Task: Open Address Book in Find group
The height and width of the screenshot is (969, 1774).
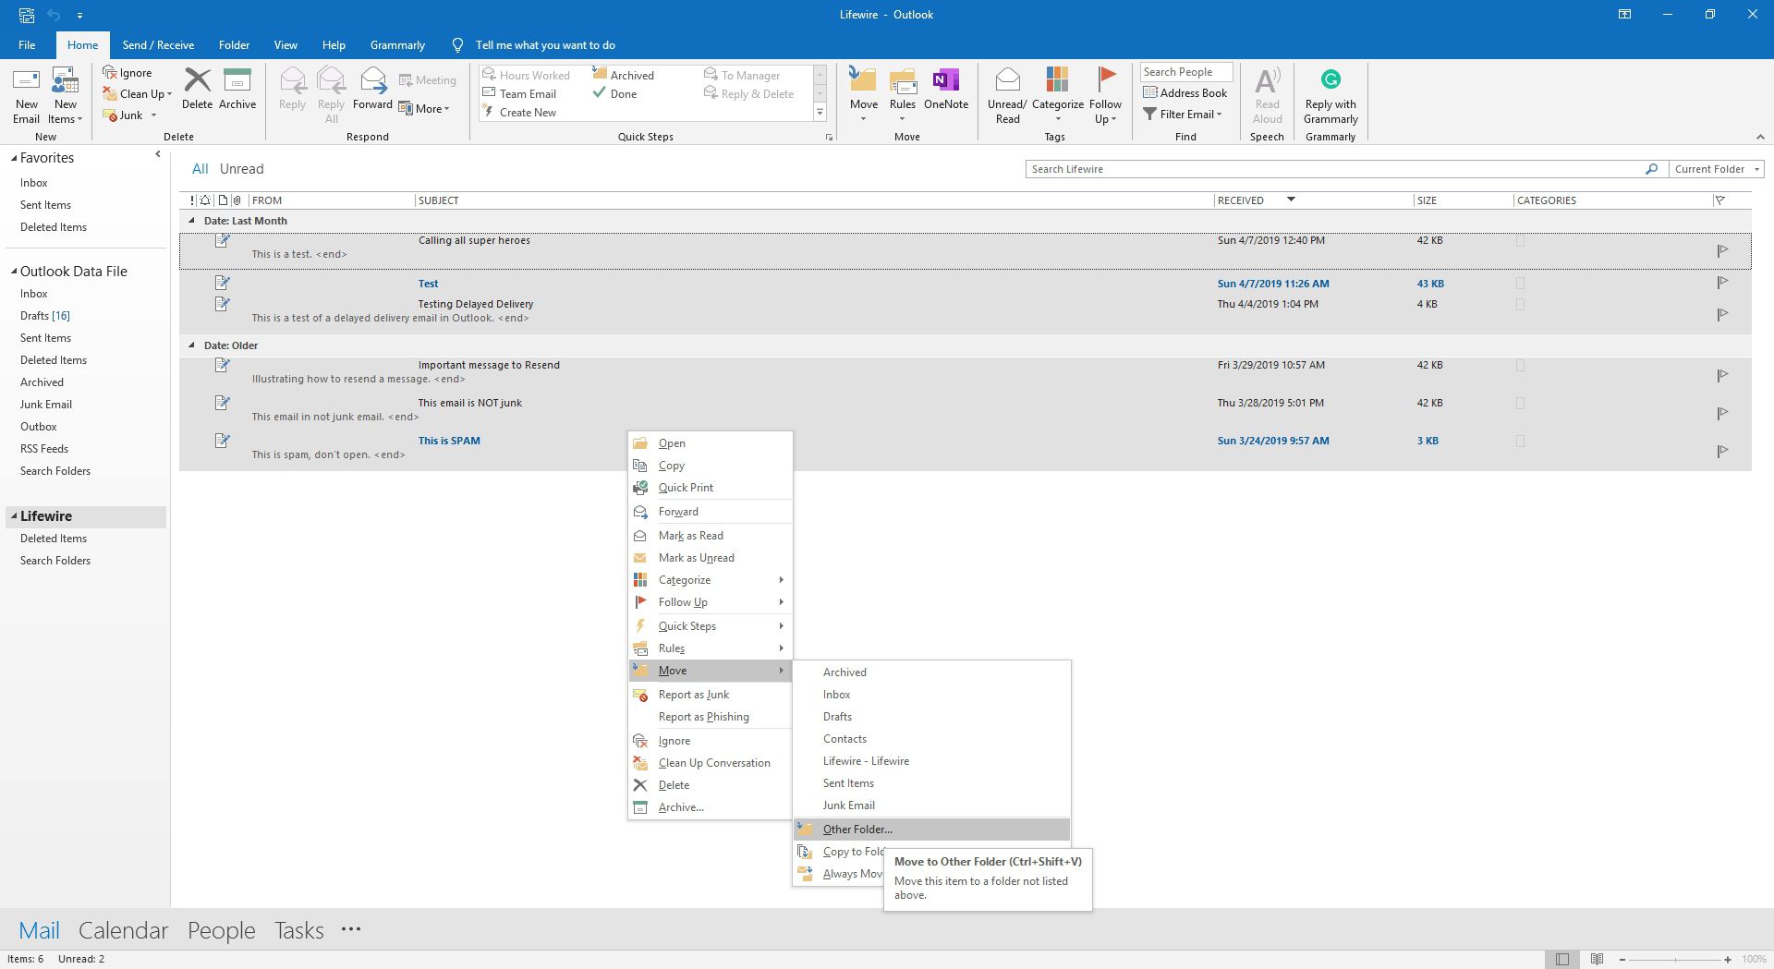Action: pyautogui.click(x=1185, y=92)
